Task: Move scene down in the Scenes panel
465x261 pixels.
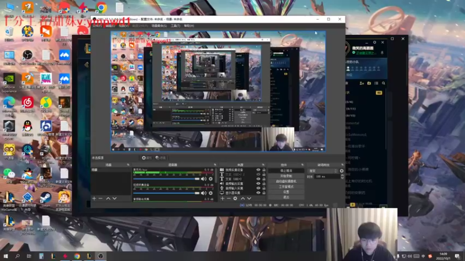Action: (x=115, y=198)
